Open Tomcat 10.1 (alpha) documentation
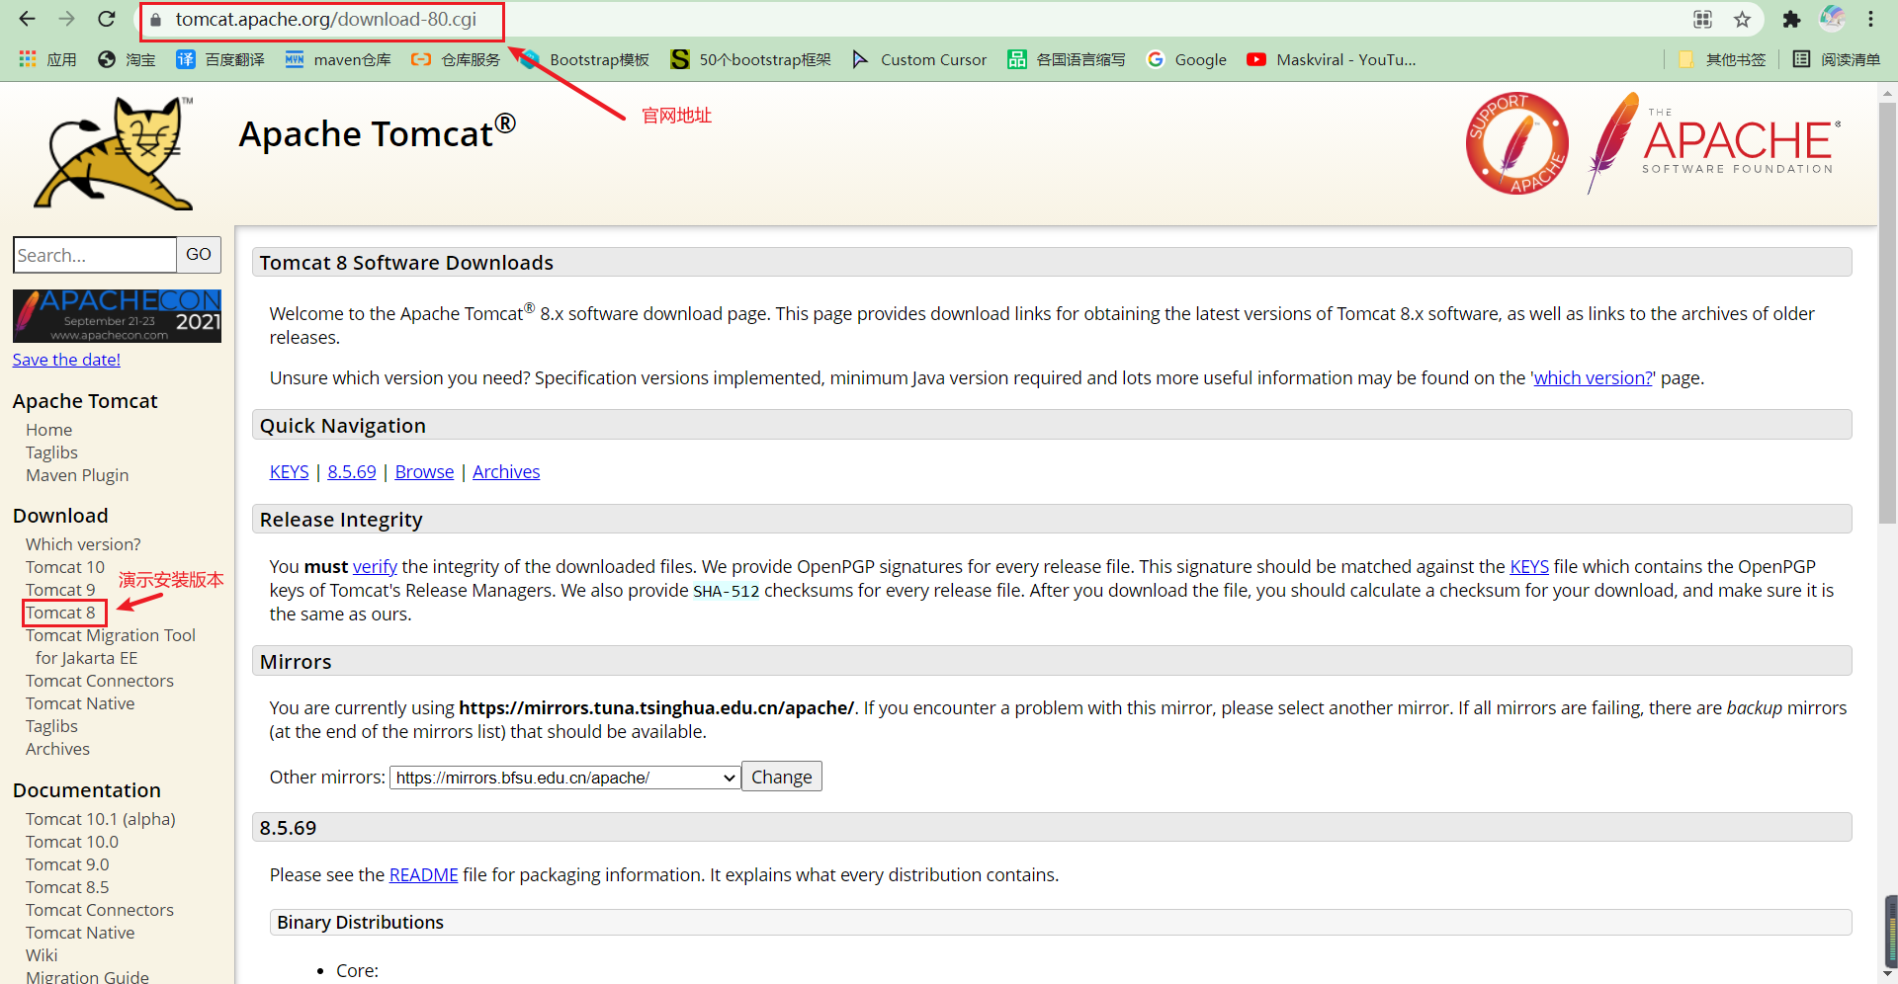 (x=101, y=819)
